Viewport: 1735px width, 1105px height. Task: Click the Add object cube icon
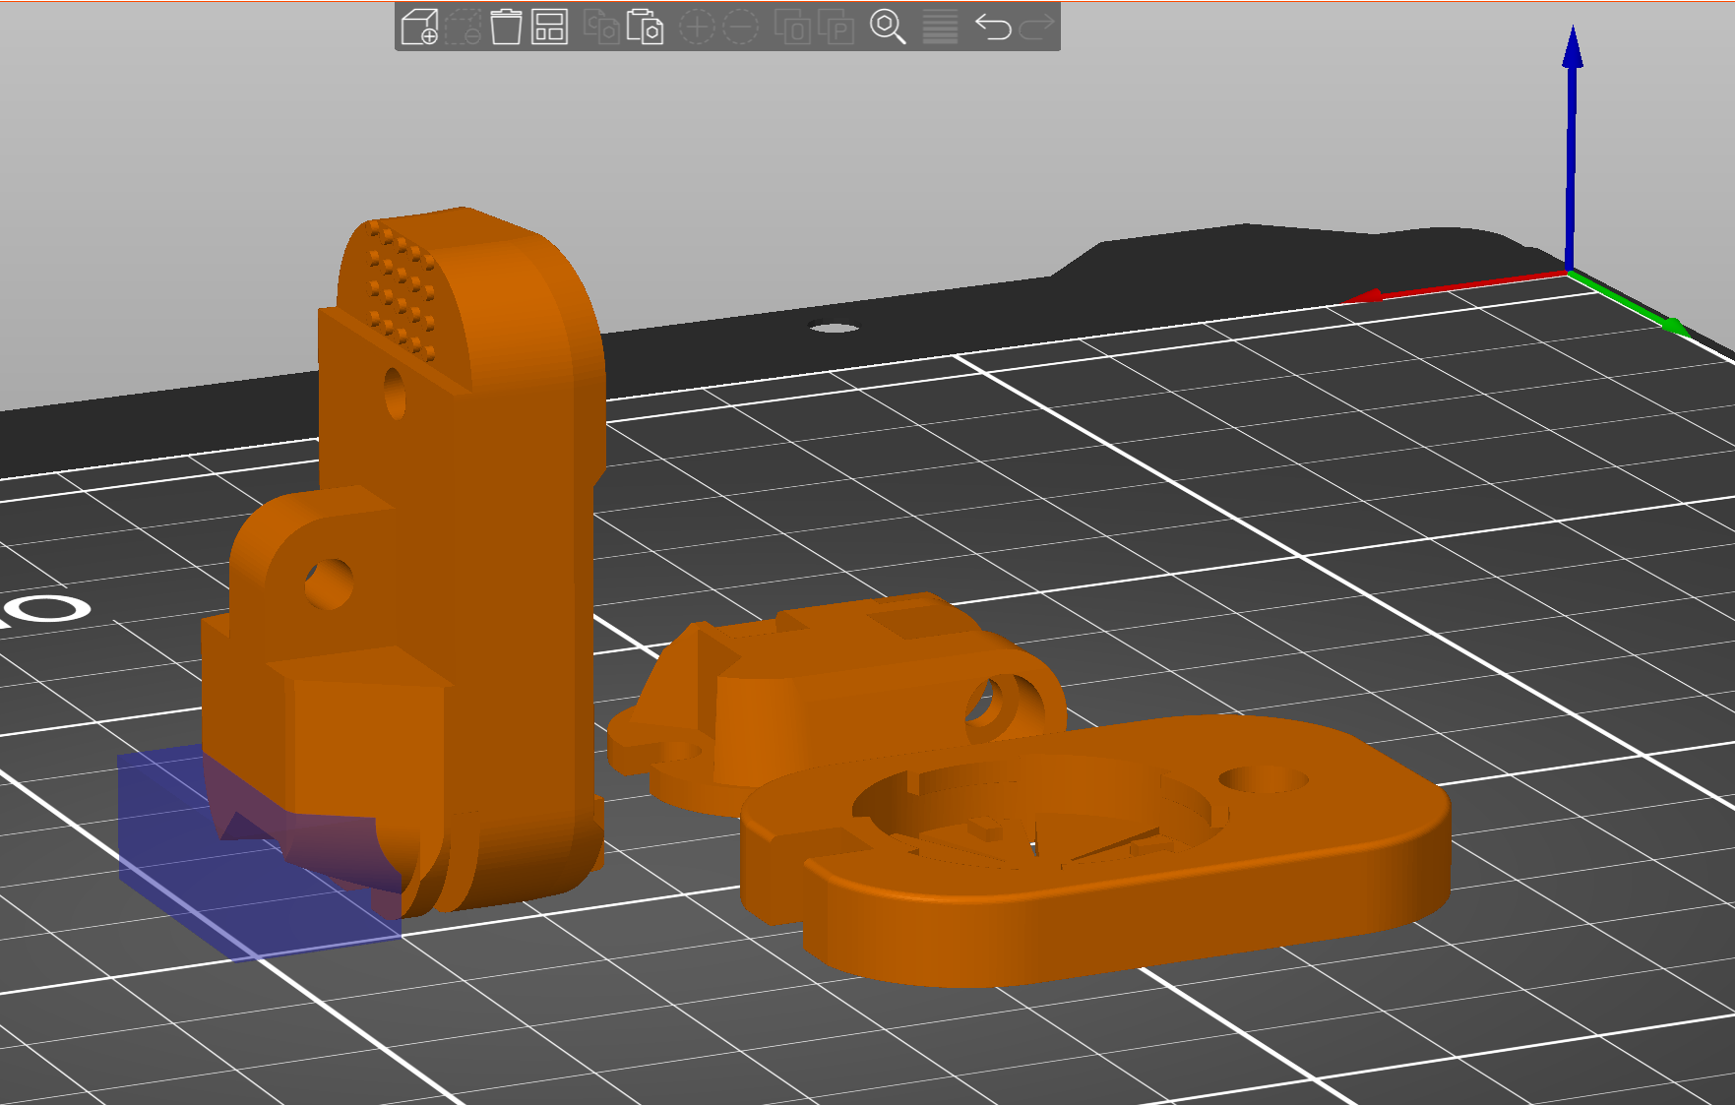tap(420, 27)
